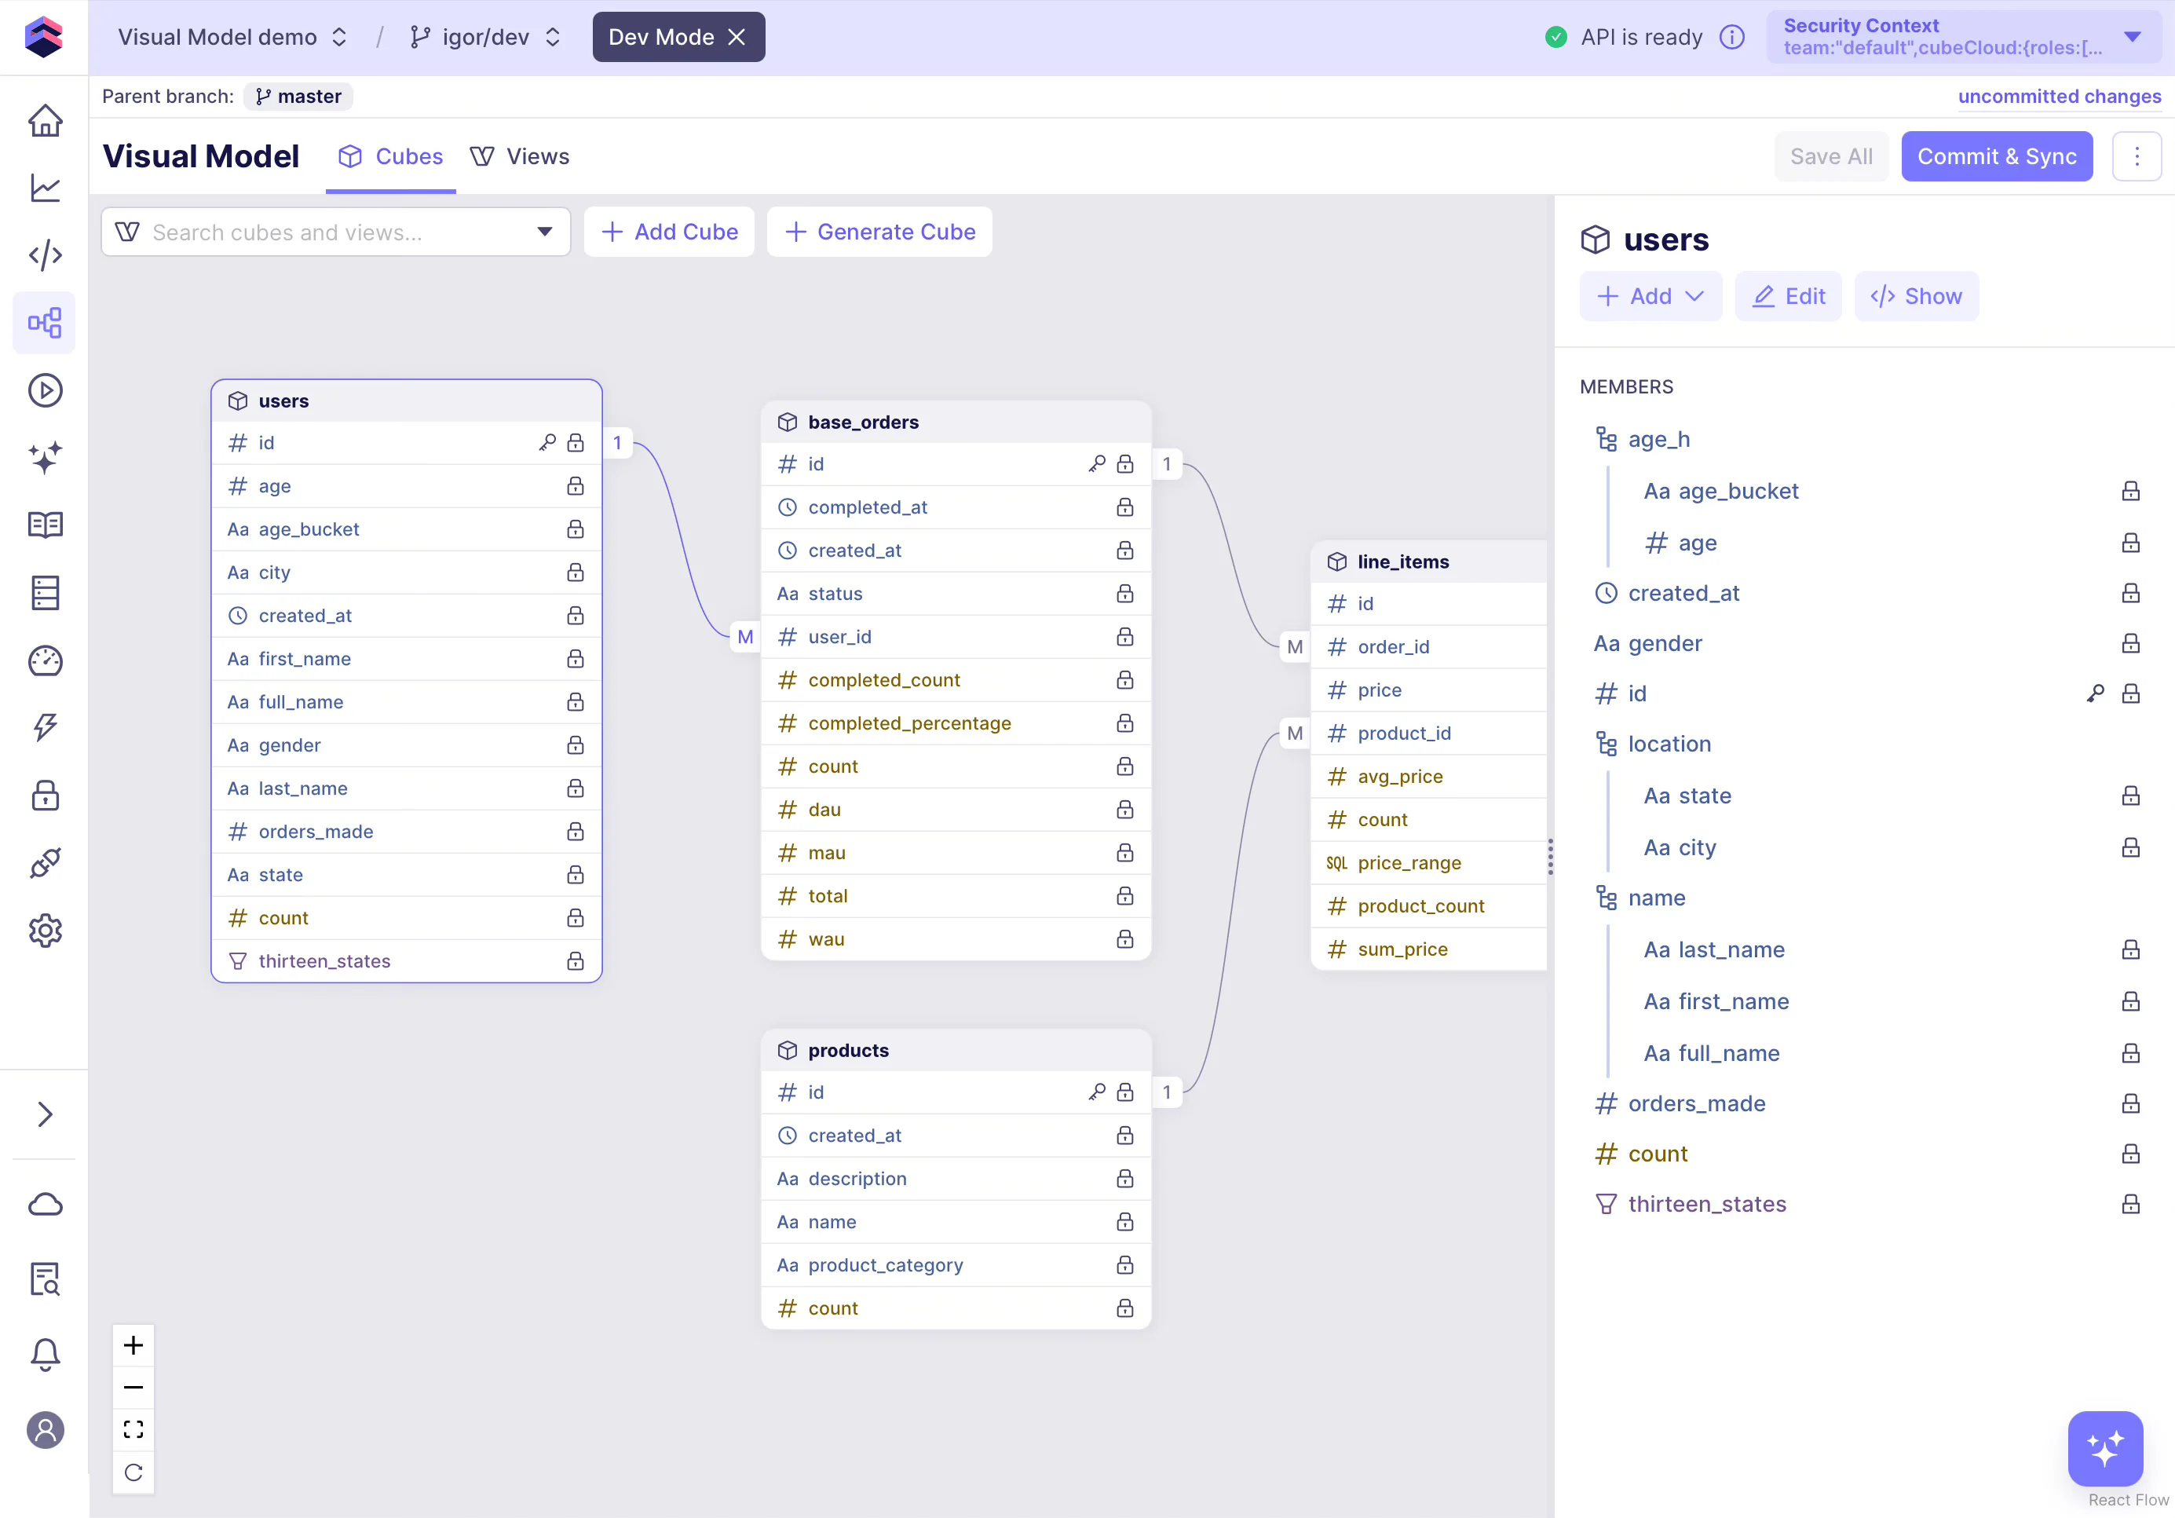Screen dimensions: 2175x1518
Task: Click the floating AI assistant button
Action: point(2104,1448)
